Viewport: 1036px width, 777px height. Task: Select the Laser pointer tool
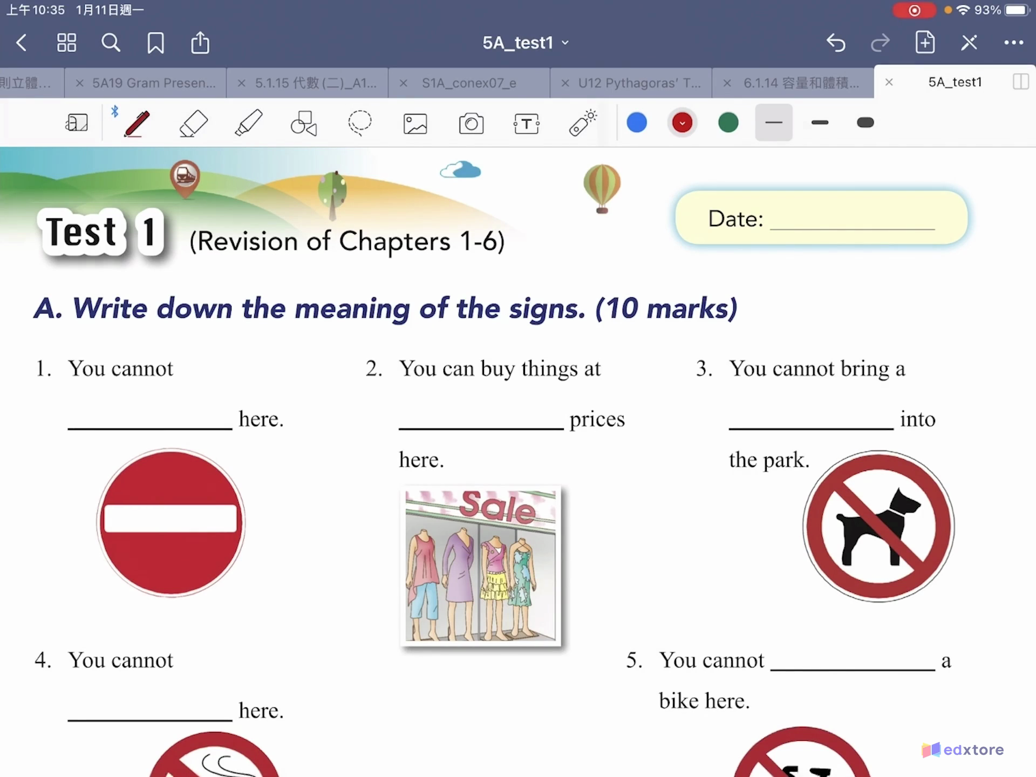(x=582, y=123)
